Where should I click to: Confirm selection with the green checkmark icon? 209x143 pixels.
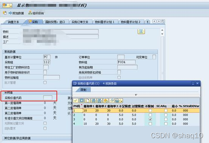coord(76,100)
